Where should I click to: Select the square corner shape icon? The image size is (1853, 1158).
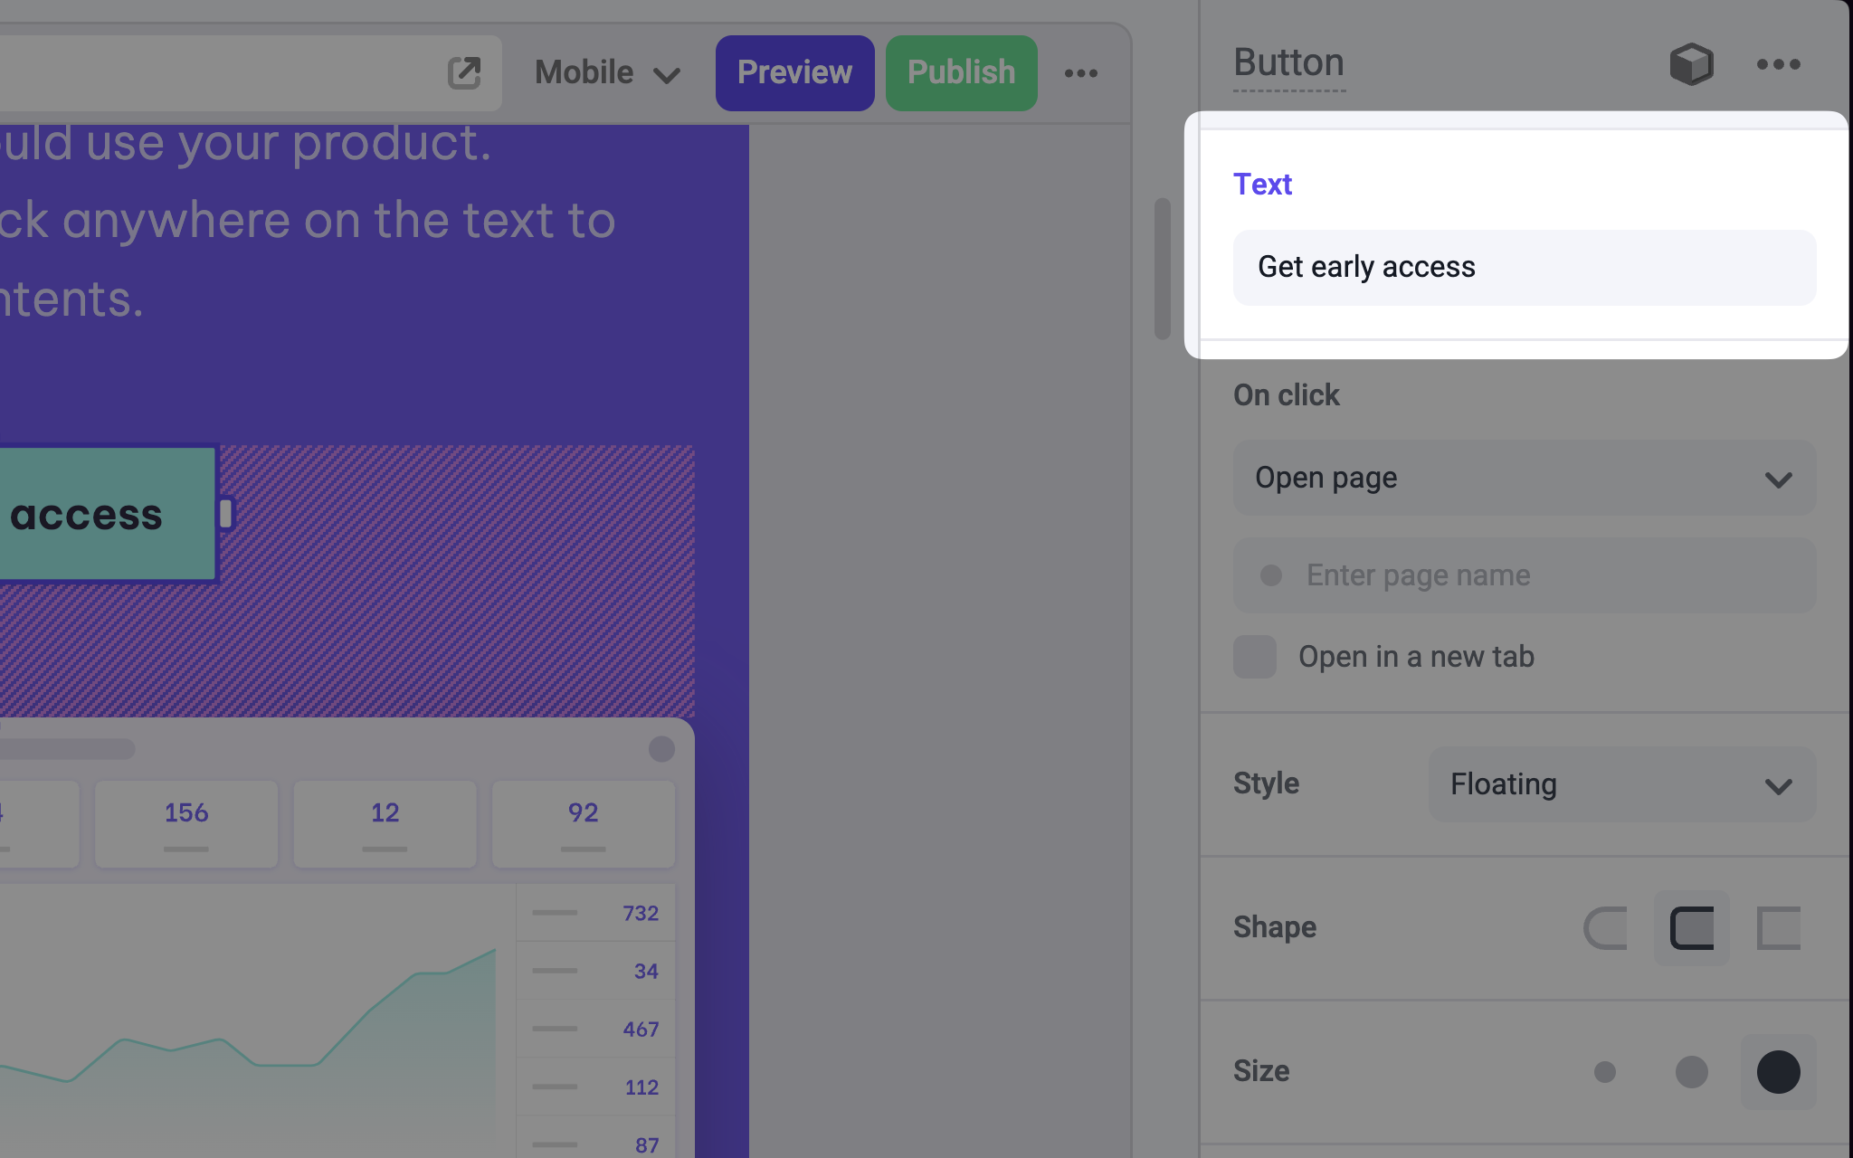tap(1778, 928)
